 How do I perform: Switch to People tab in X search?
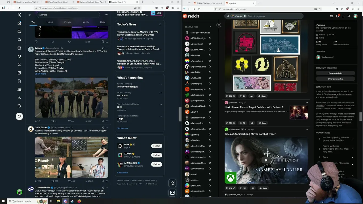point(68,22)
